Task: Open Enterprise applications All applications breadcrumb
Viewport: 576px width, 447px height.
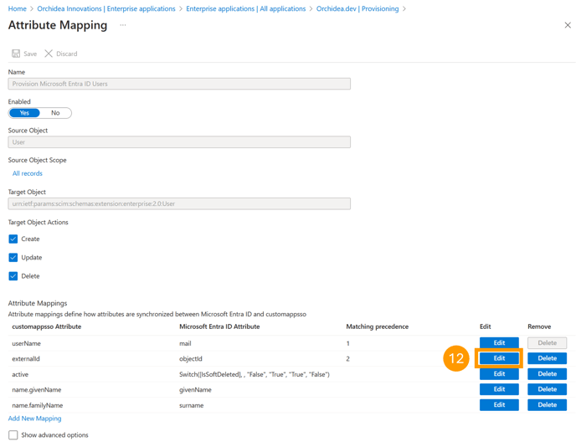Action: (x=246, y=8)
